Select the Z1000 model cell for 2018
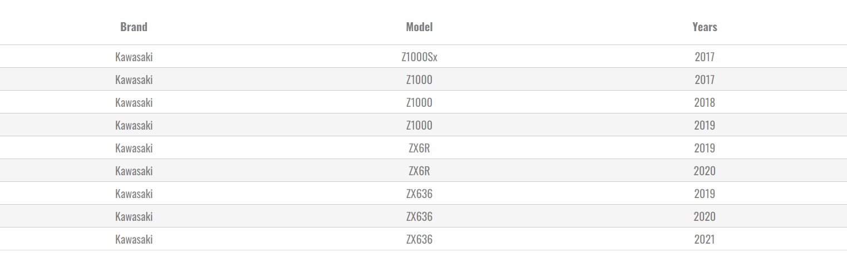The width and height of the screenshot is (847, 262). [419, 102]
